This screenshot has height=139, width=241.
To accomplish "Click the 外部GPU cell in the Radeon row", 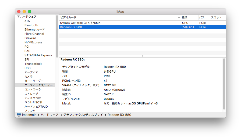I will (x=188, y=27).
